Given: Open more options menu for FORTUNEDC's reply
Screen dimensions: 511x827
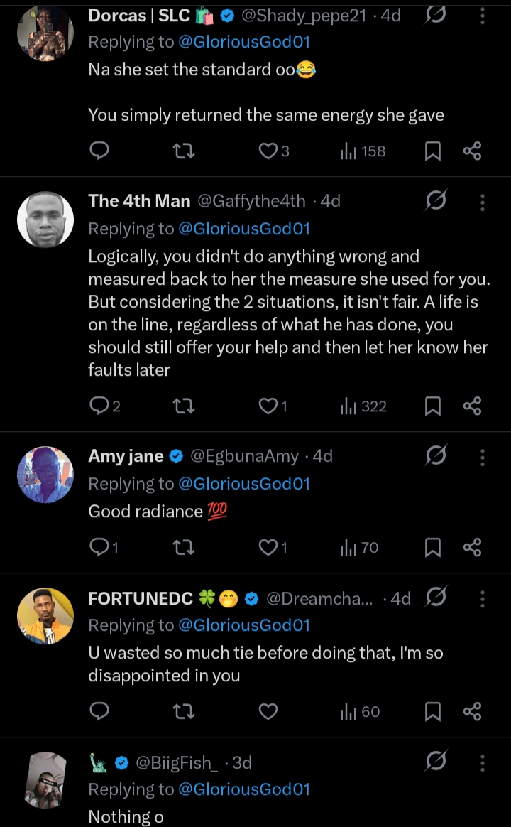Looking at the screenshot, I should [483, 599].
